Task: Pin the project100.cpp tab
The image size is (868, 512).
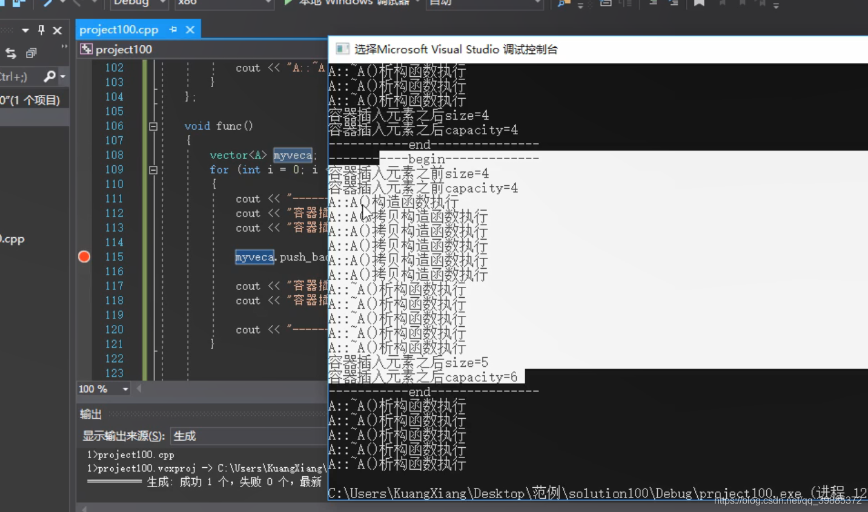Action: [173, 29]
